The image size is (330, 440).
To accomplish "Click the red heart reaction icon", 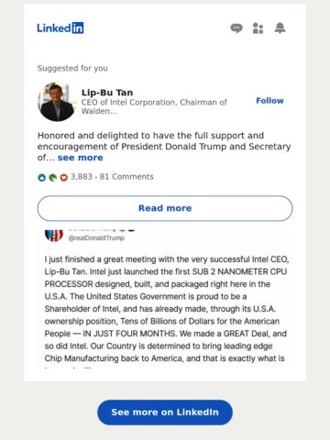I will pos(63,177).
